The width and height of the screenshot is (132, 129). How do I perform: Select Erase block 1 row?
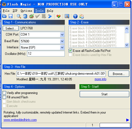point(93,32)
